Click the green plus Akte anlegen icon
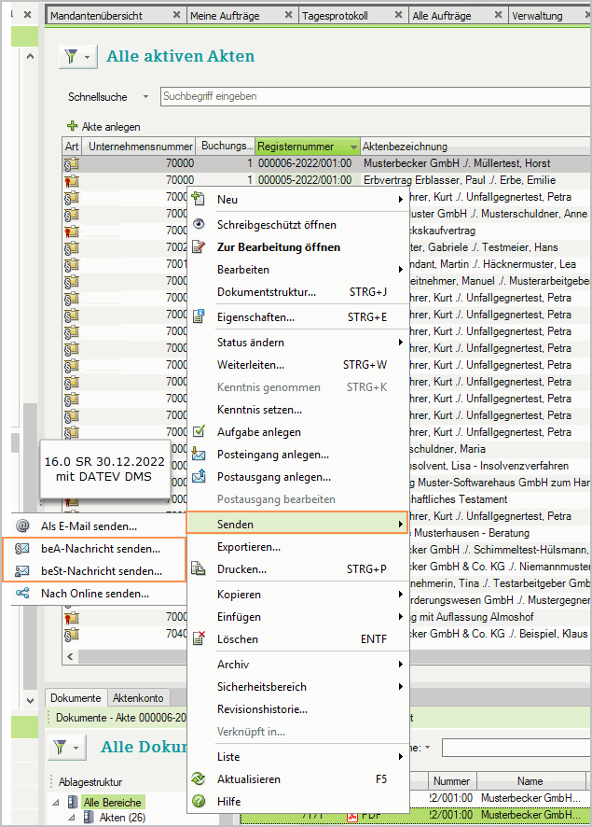592x827 pixels. [73, 126]
